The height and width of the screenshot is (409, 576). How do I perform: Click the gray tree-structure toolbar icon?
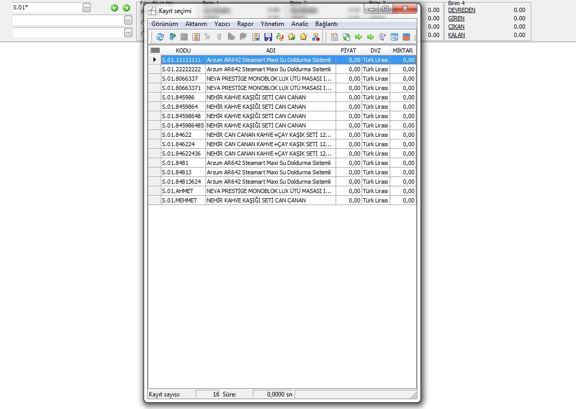click(208, 37)
